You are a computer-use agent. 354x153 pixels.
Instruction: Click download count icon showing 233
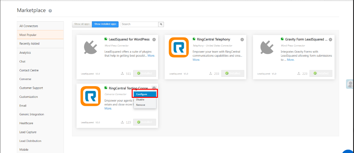coord(211,73)
